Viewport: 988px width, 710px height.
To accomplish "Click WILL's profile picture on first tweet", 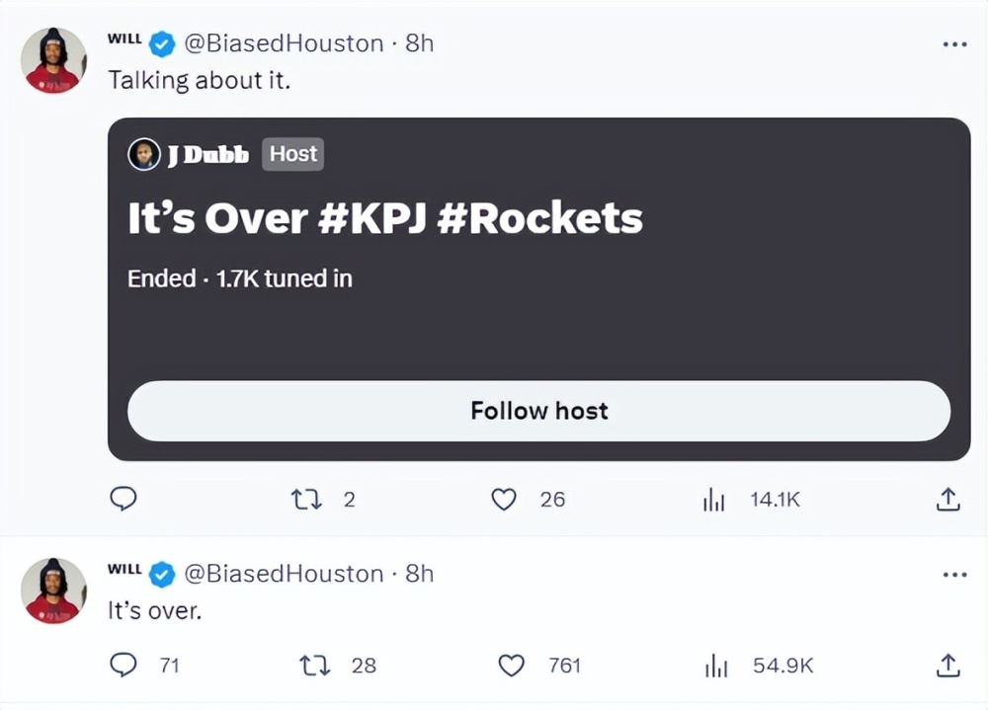I will (53, 61).
